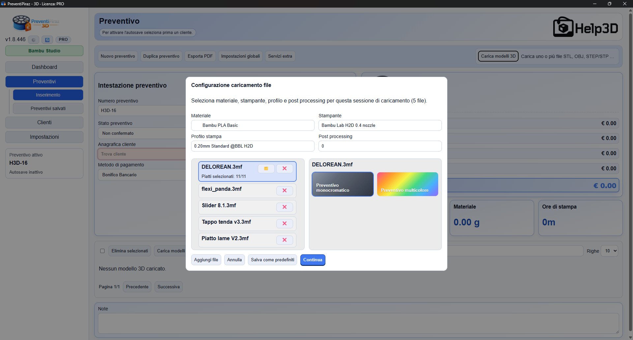Open plate selection for DELOREAN.3mf
The width and height of the screenshot is (633, 340).
pos(266,168)
